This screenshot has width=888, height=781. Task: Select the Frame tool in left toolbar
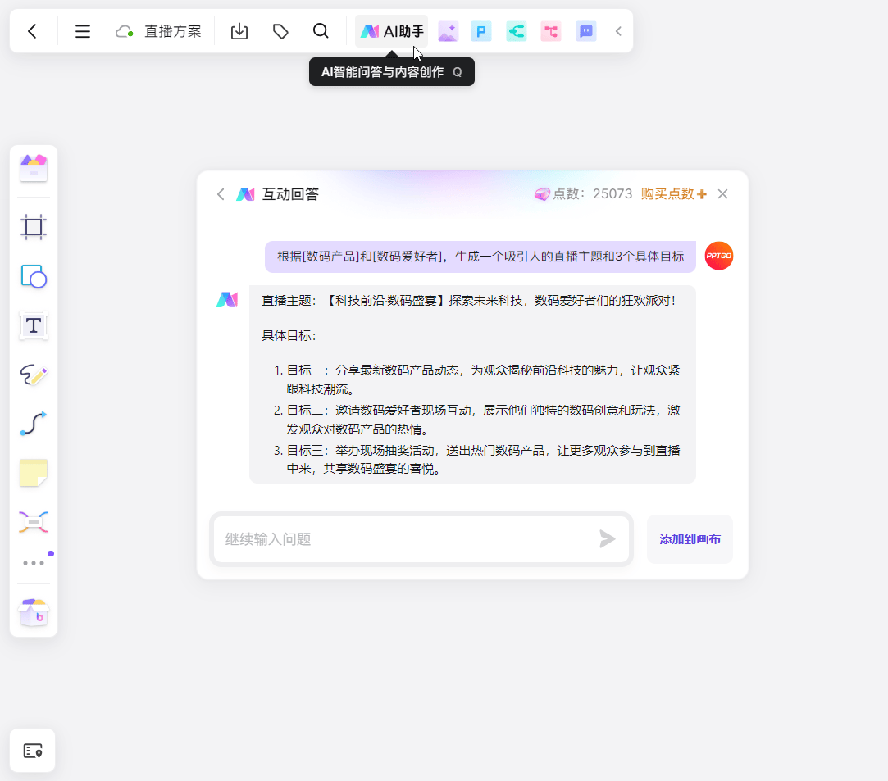pos(34,227)
